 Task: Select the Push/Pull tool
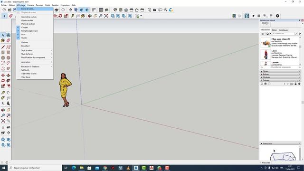[x=9, y=75]
